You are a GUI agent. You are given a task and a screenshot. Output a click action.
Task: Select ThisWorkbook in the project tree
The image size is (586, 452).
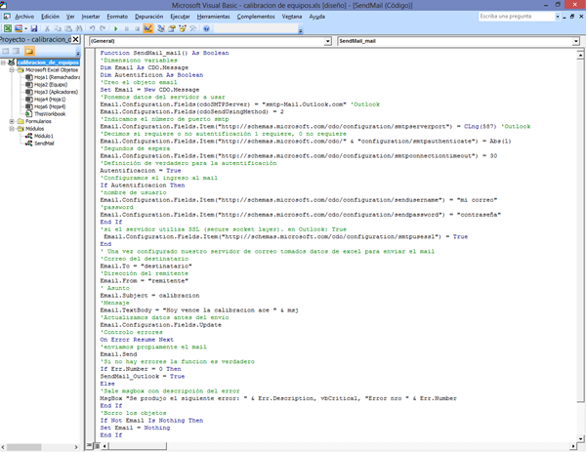50,113
